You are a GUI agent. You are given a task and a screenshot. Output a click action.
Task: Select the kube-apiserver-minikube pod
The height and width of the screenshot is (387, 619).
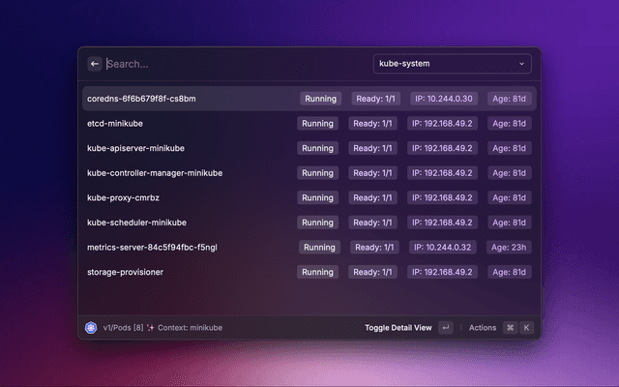pos(136,148)
